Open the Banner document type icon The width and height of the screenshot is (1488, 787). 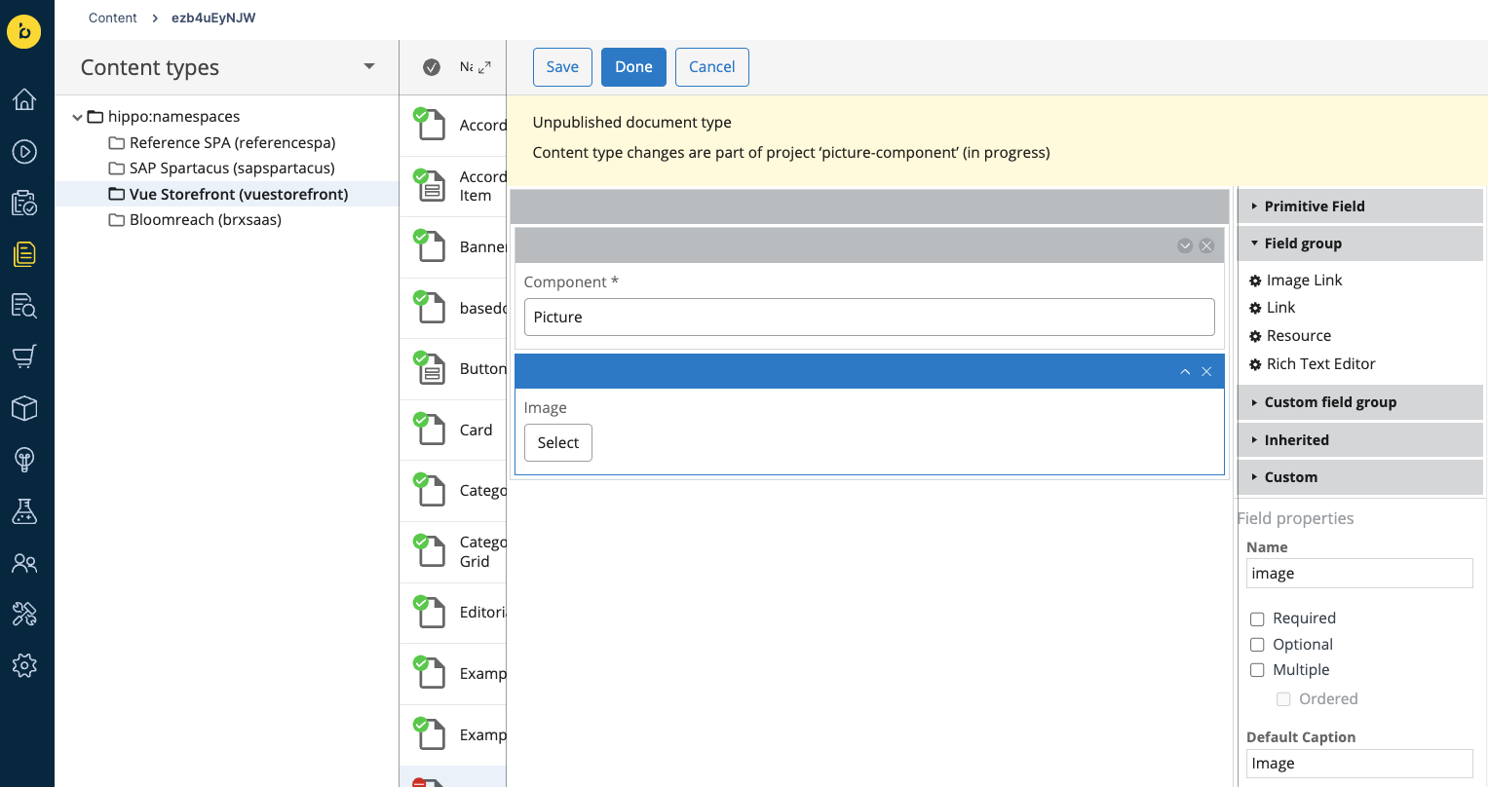[430, 245]
